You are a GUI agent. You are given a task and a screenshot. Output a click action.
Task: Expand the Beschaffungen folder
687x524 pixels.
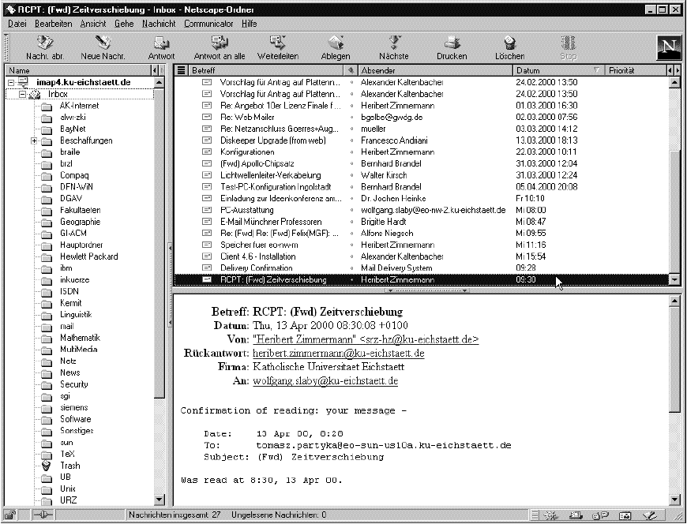coord(34,140)
